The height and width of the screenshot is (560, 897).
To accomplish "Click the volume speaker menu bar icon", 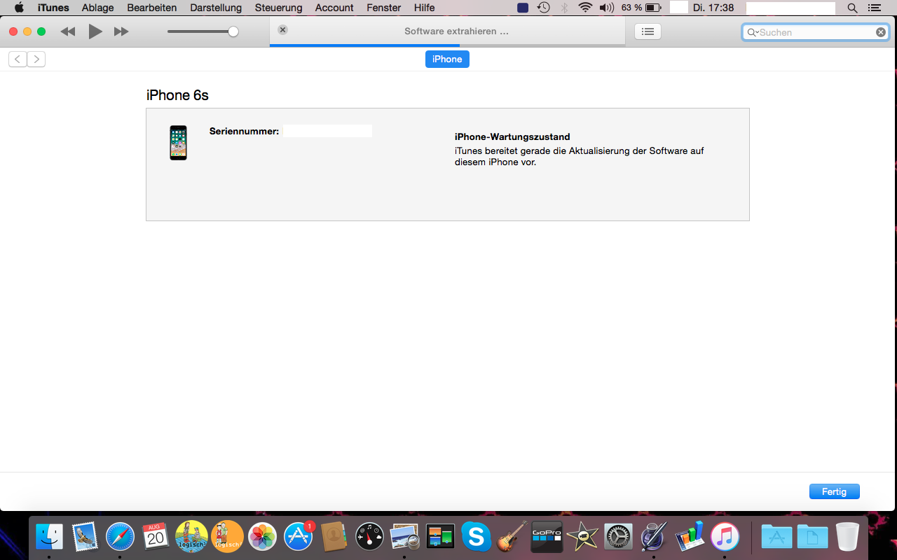I will pyautogui.click(x=607, y=8).
